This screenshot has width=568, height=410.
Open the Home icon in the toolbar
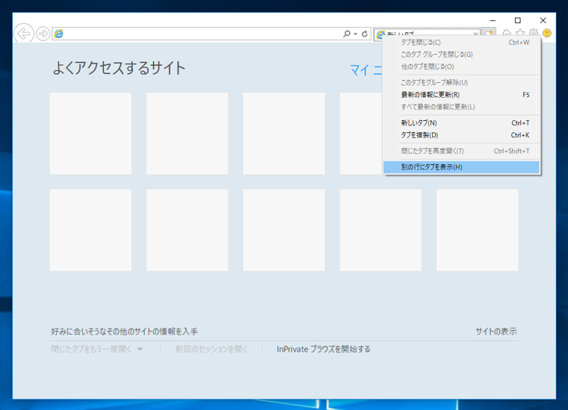[x=507, y=33]
